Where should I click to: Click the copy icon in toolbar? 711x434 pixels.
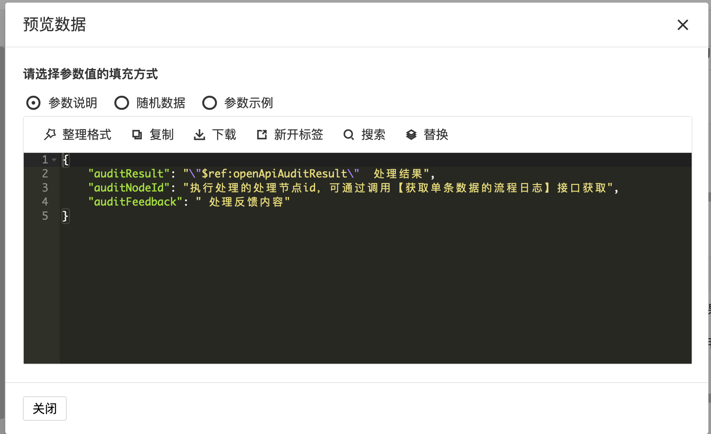(137, 135)
